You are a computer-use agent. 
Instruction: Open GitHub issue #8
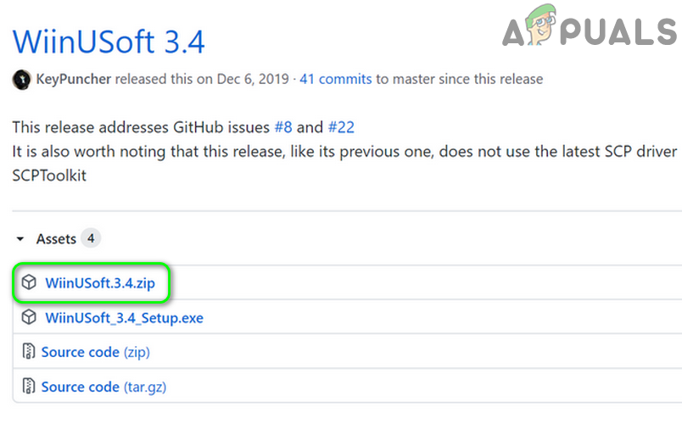click(283, 128)
